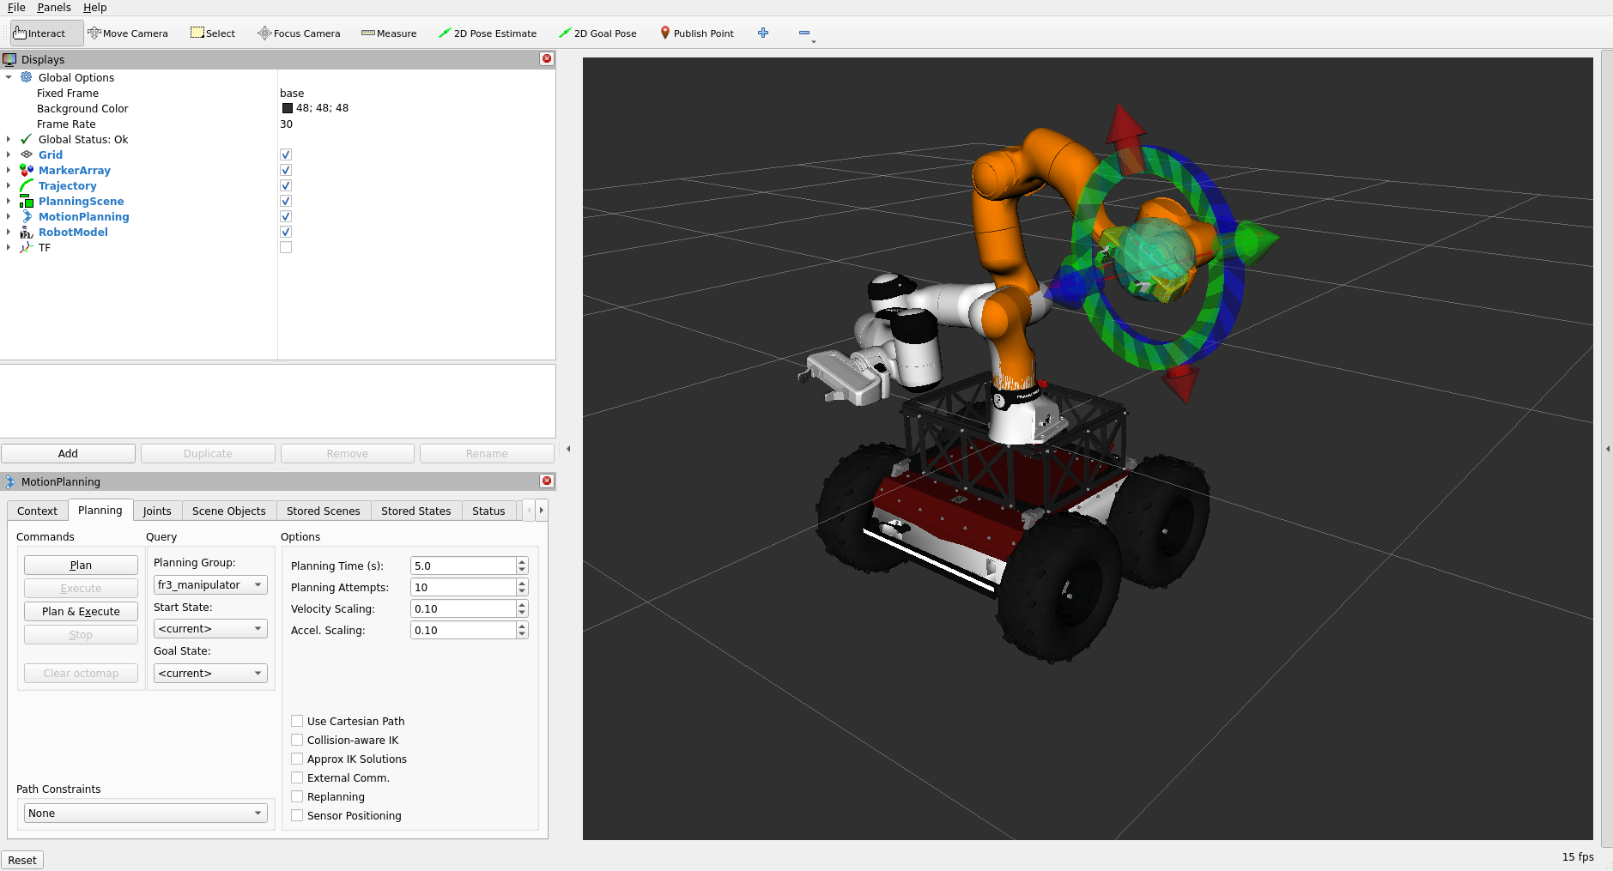Open the Planning Group dropdown
The width and height of the screenshot is (1613, 871).
click(x=210, y=584)
